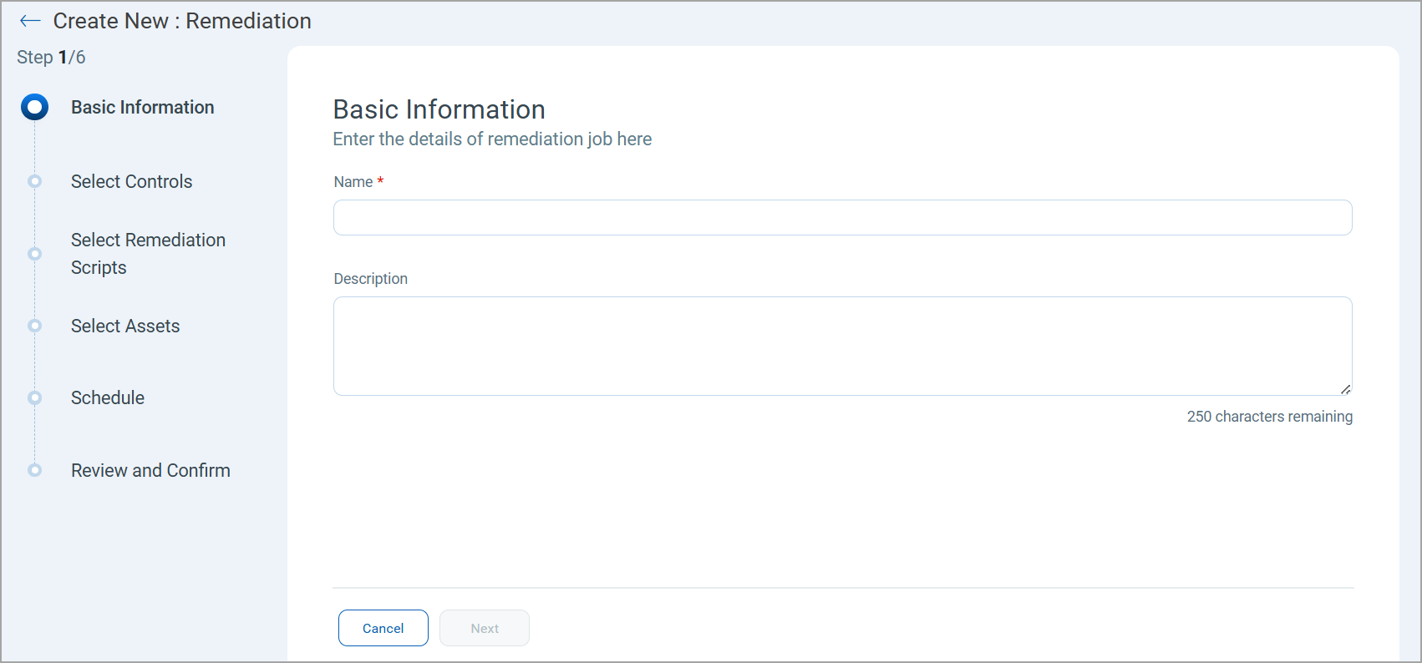This screenshot has height=663, width=1422.
Task: Open the Review and Confirm step
Action: 150,470
